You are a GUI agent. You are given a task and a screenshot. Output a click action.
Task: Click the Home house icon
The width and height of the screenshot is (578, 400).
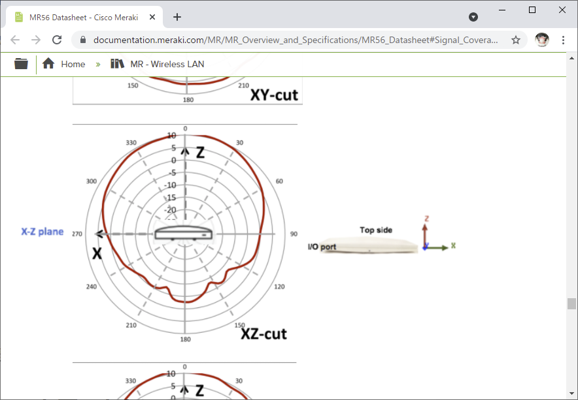click(48, 64)
